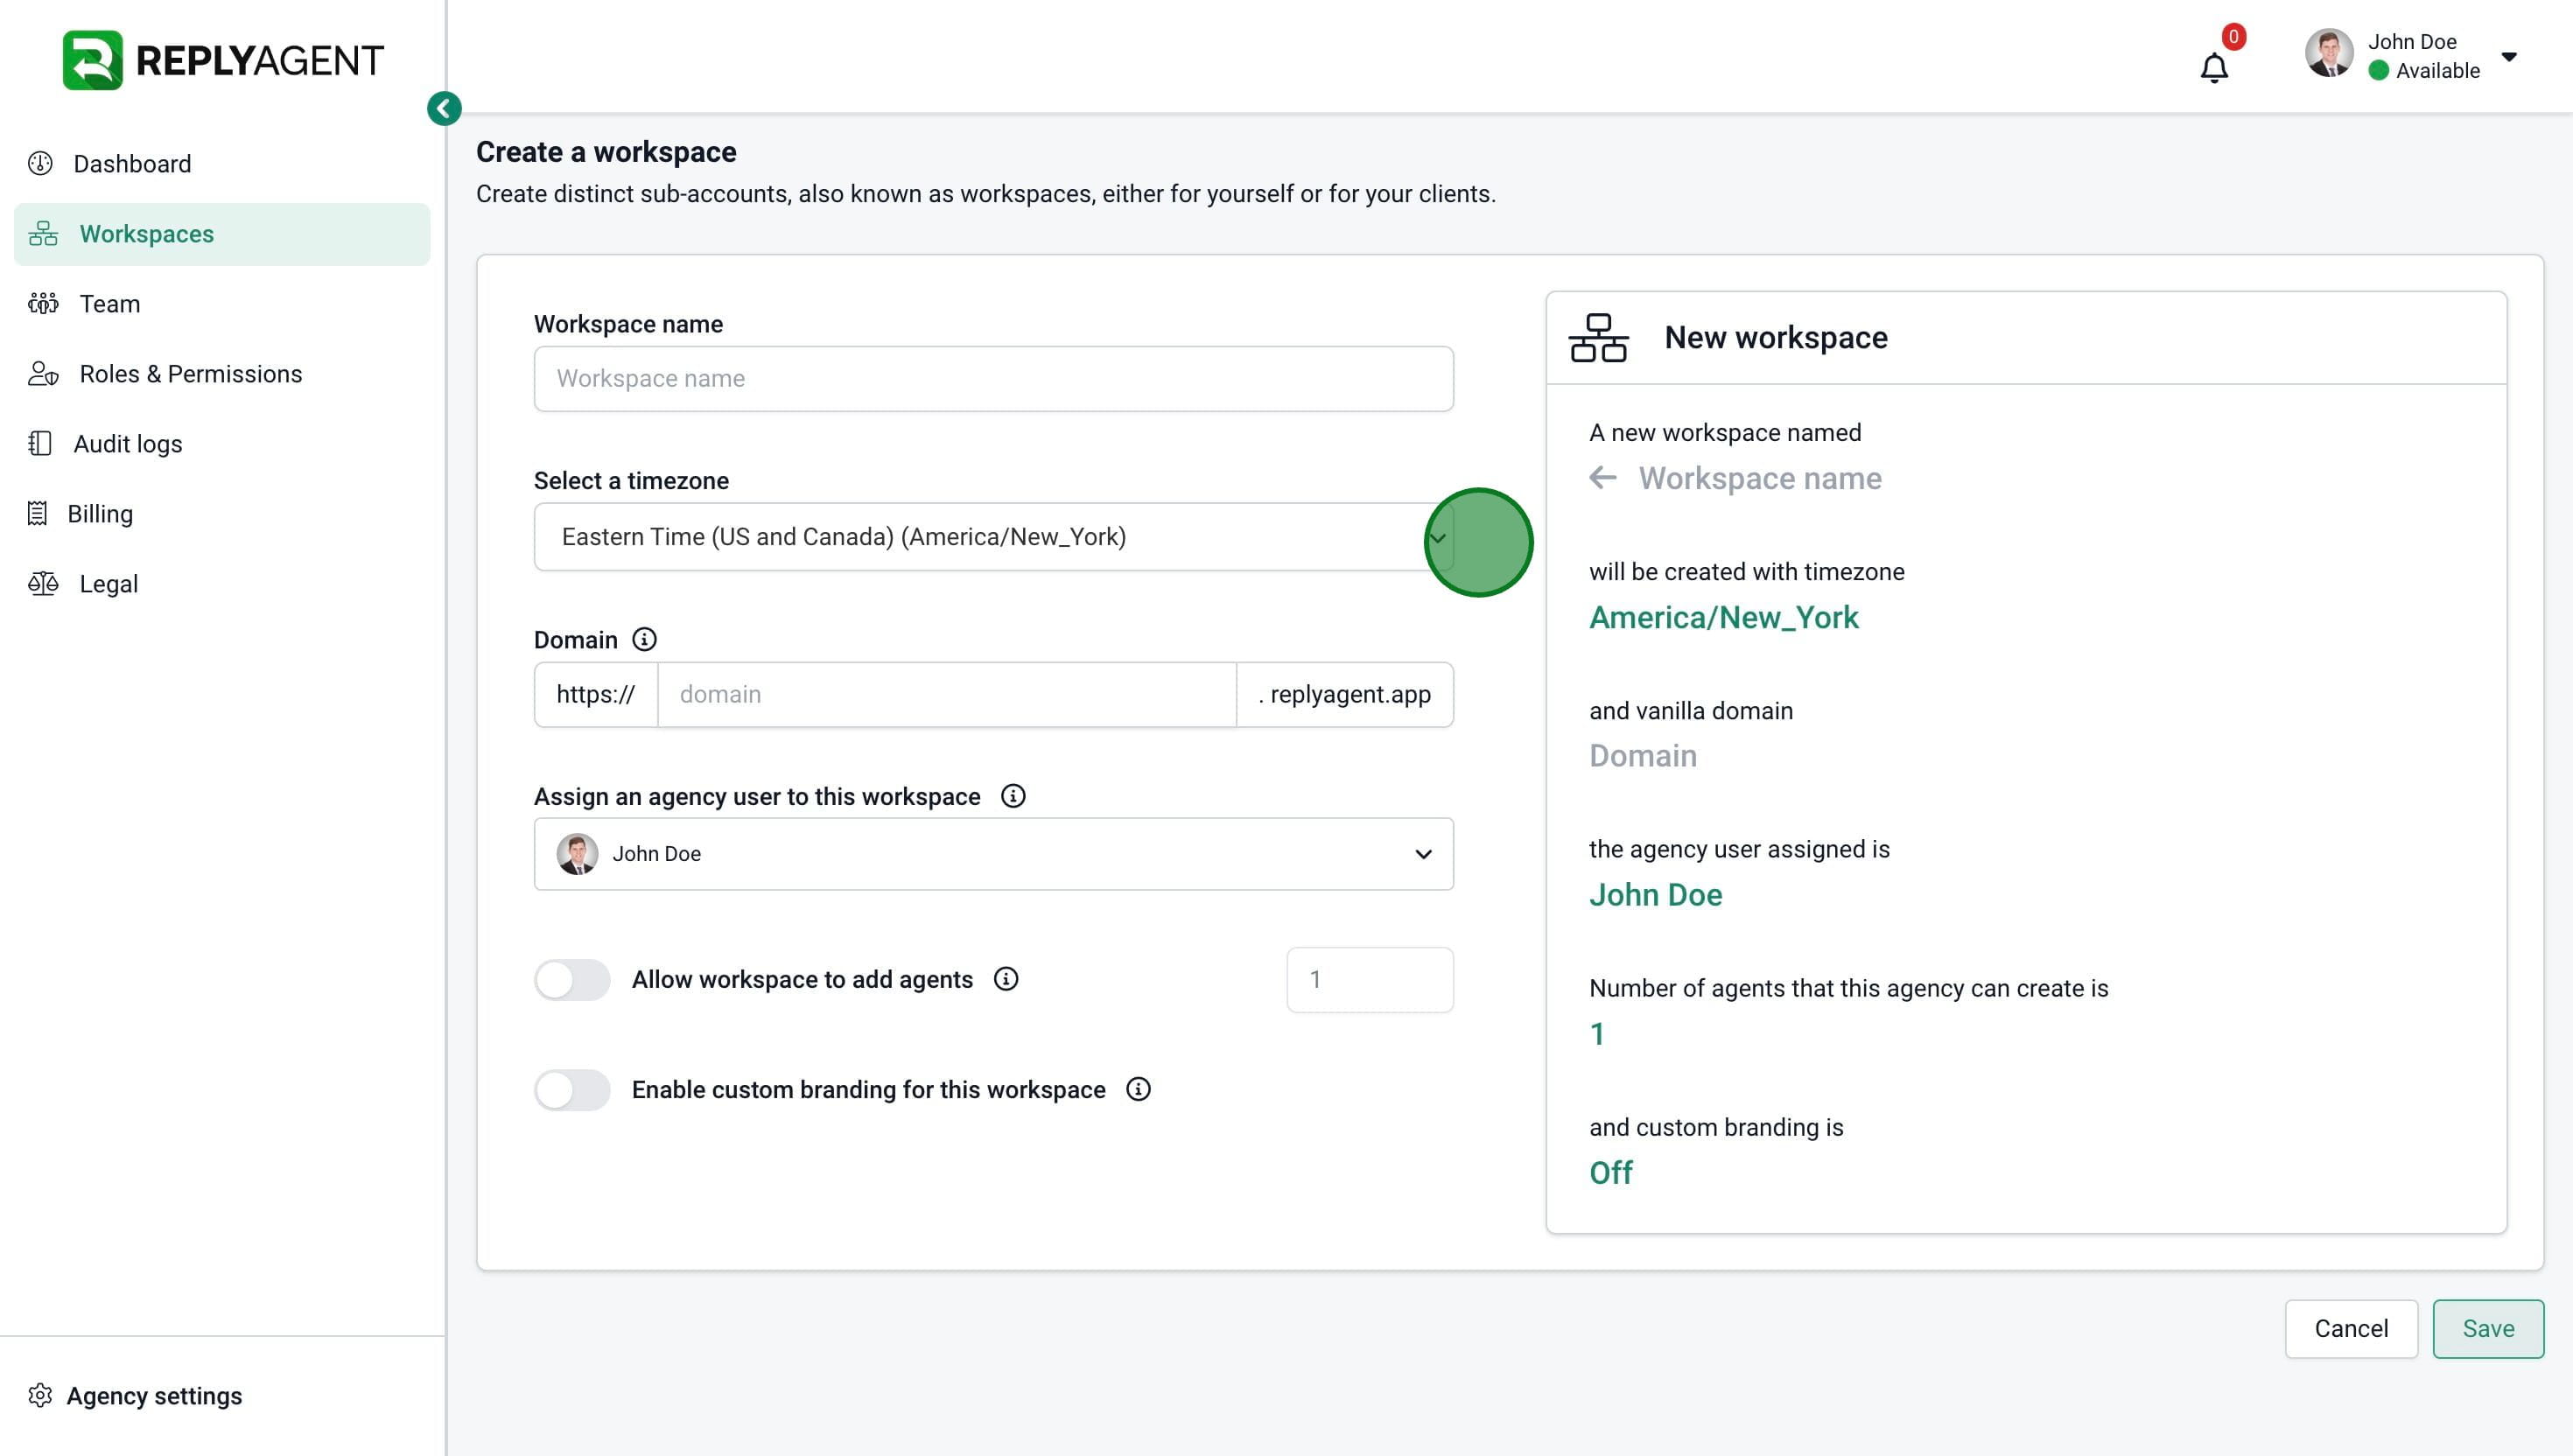Open the Dashboard menu item
The width and height of the screenshot is (2573, 1456).
[131, 163]
